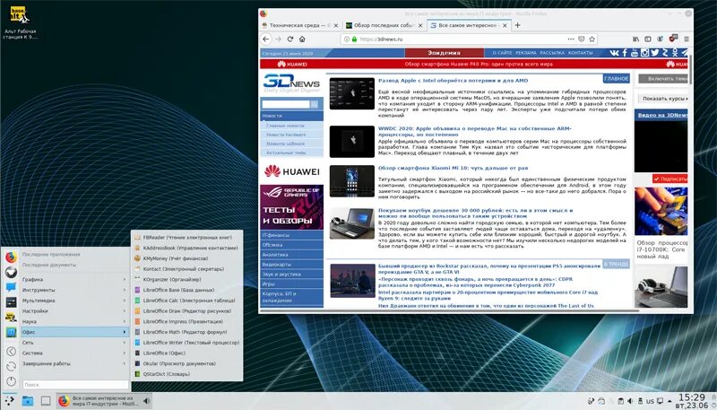Go to the Firefox home page
Image resolution: width=717 pixels, height=410 pixels.
pos(302,39)
